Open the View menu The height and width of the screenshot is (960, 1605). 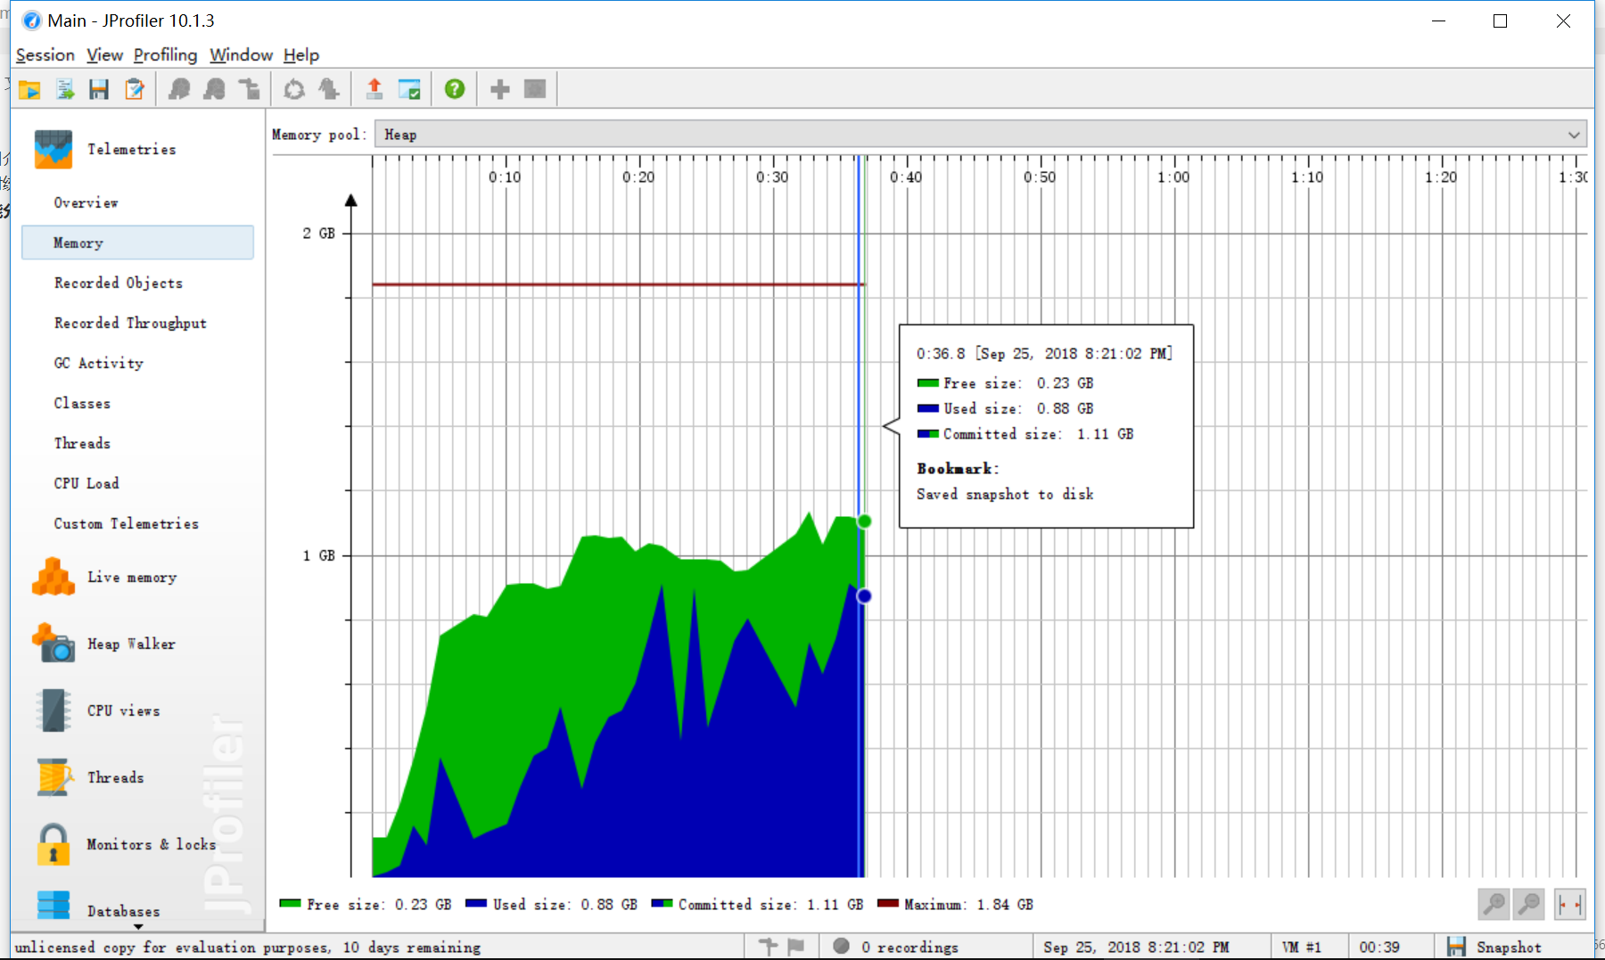[x=104, y=55]
